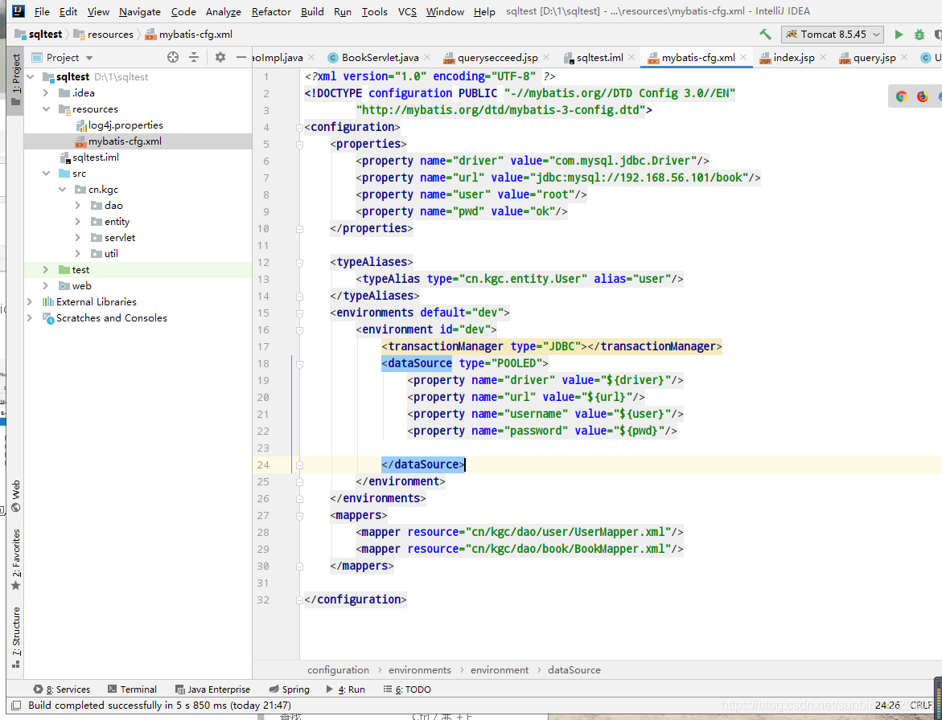This screenshot has width=942, height=720.
Task: Expand the web folder
Action: point(46,286)
